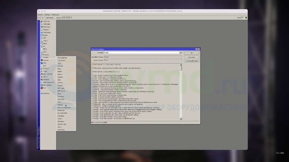This screenshot has height=162, width=289.
Task: Select Identity in System submenu
Action: (66, 77)
